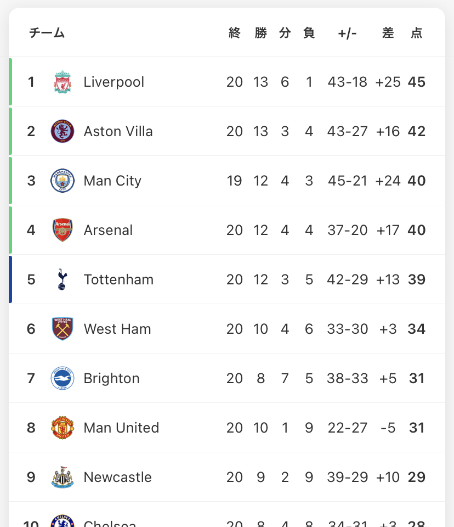Image resolution: width=454 pixels, height=527 pixels.
Task: Open the Tottenham cockerel logo
Action: pyautogui.click(x=63, y=279)
